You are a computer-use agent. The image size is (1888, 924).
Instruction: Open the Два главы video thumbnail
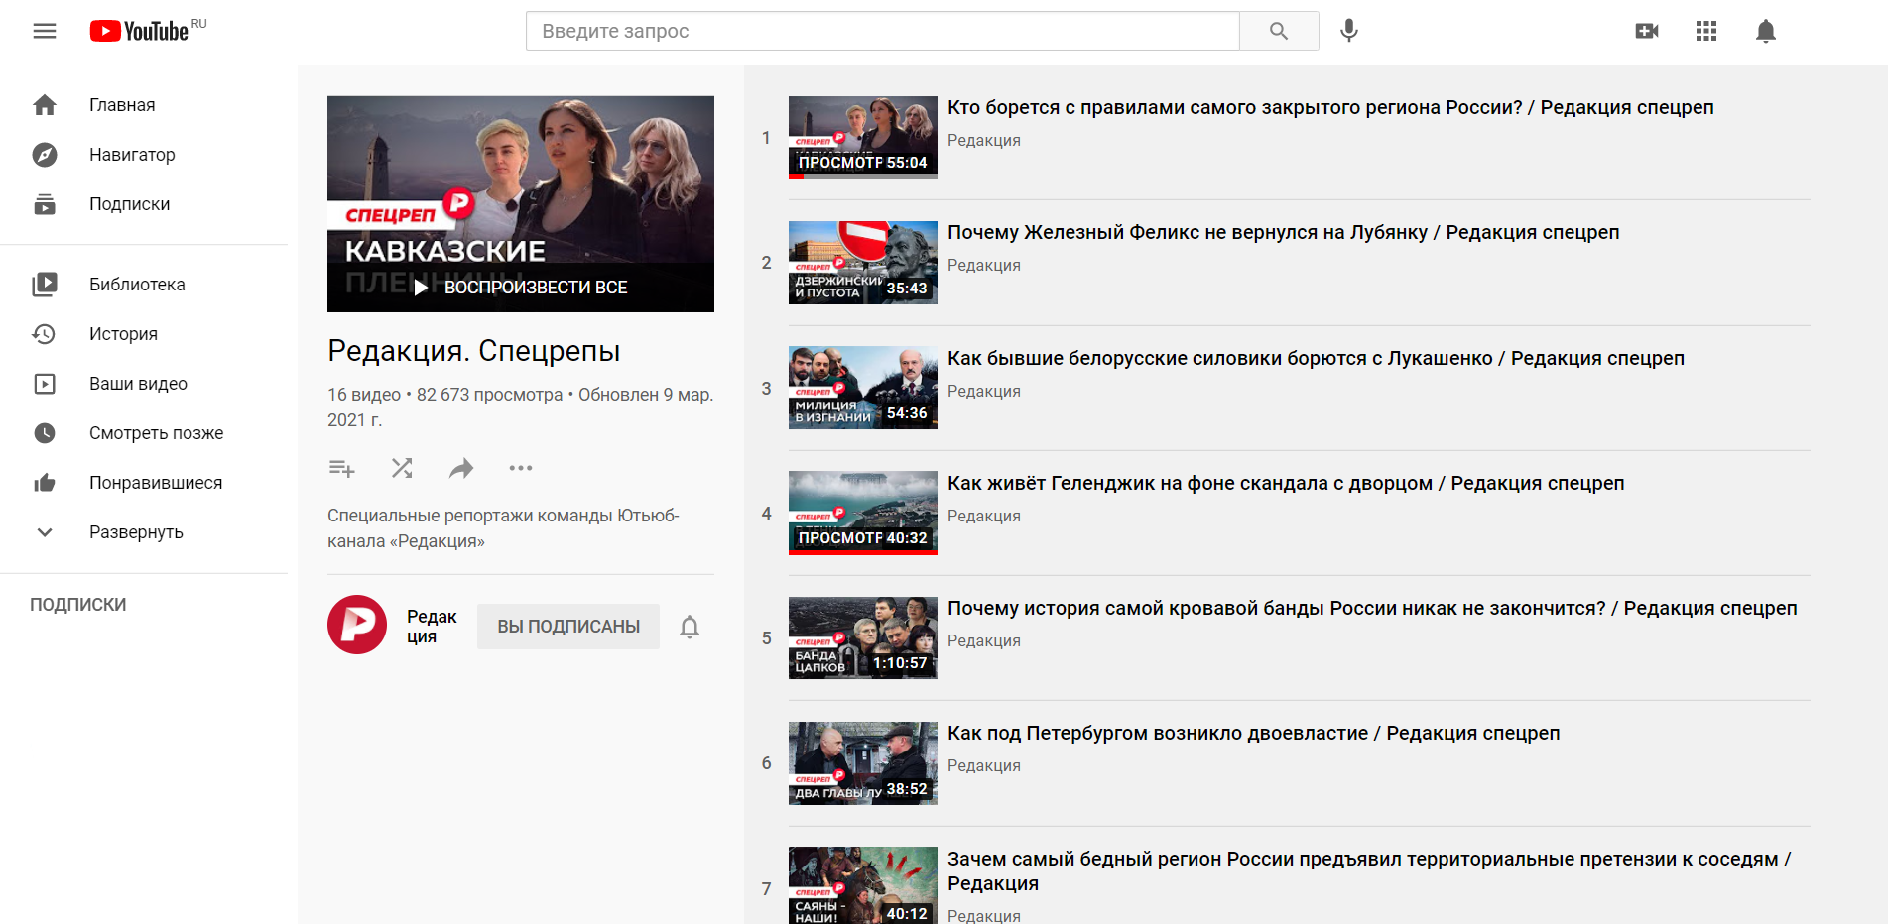coord(863,763)
